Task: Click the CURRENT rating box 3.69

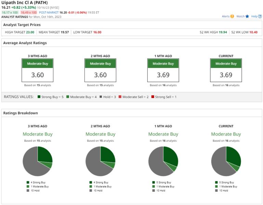Action: coord(226,70)
